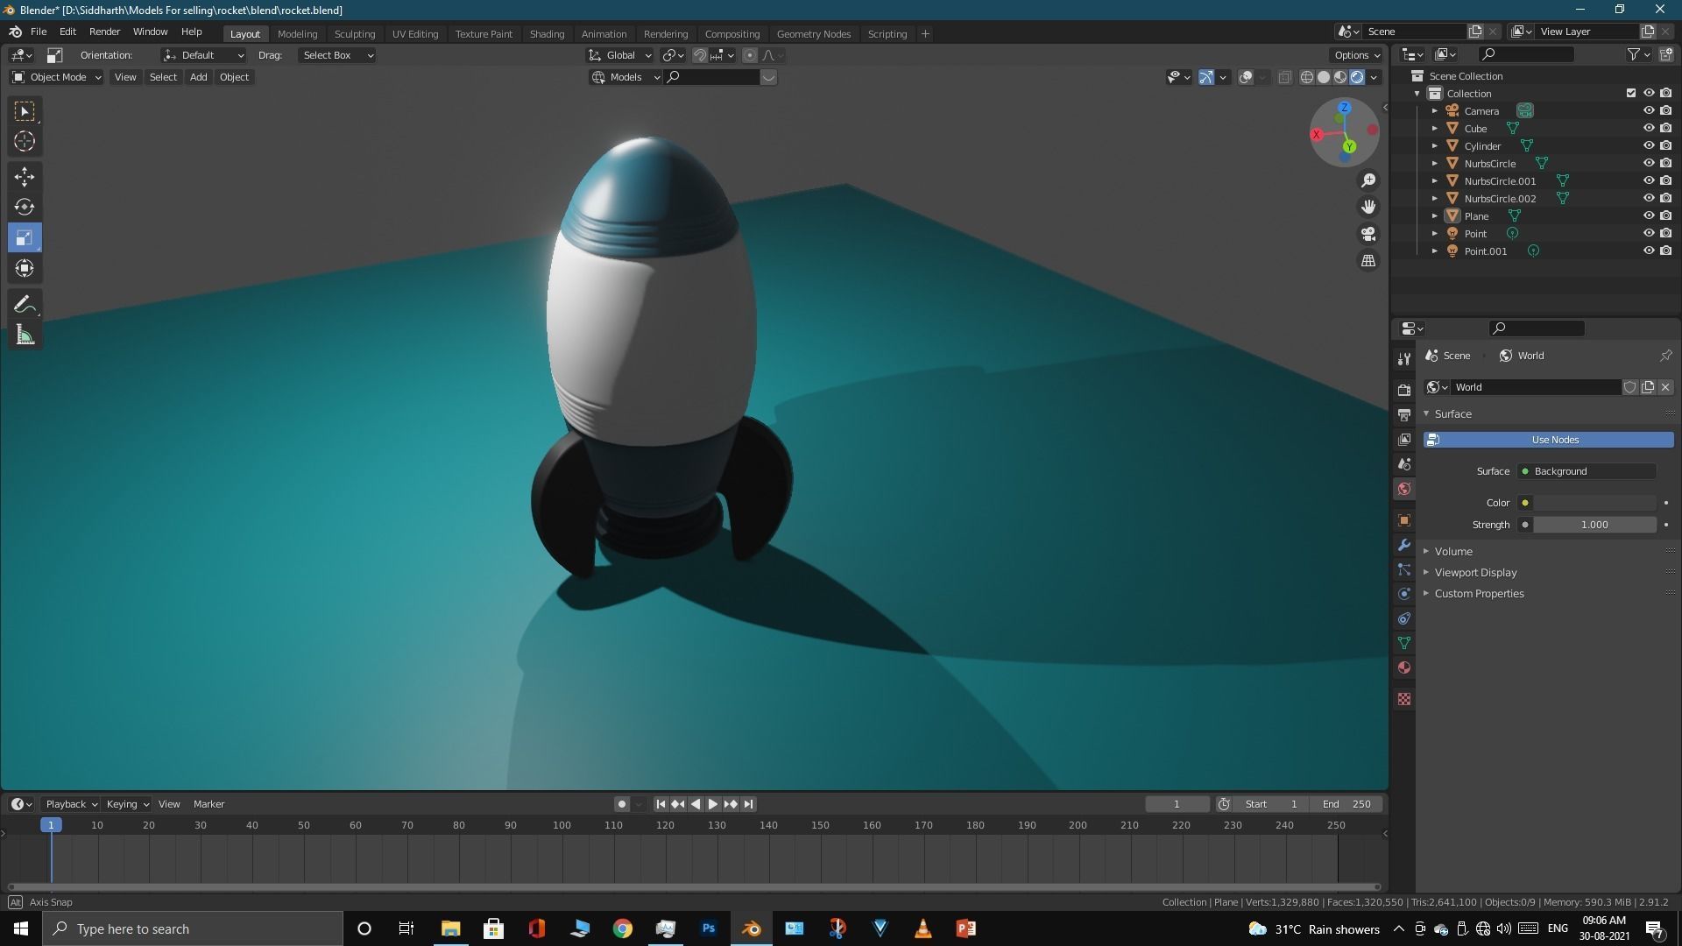Image resolution: width=1682 pixels, height=946 pixels.
Task: Select the Move tool in toolbar
Action: (25, 176)
